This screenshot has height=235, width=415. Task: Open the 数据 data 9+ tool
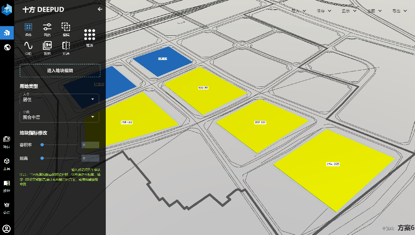point(47,48)
